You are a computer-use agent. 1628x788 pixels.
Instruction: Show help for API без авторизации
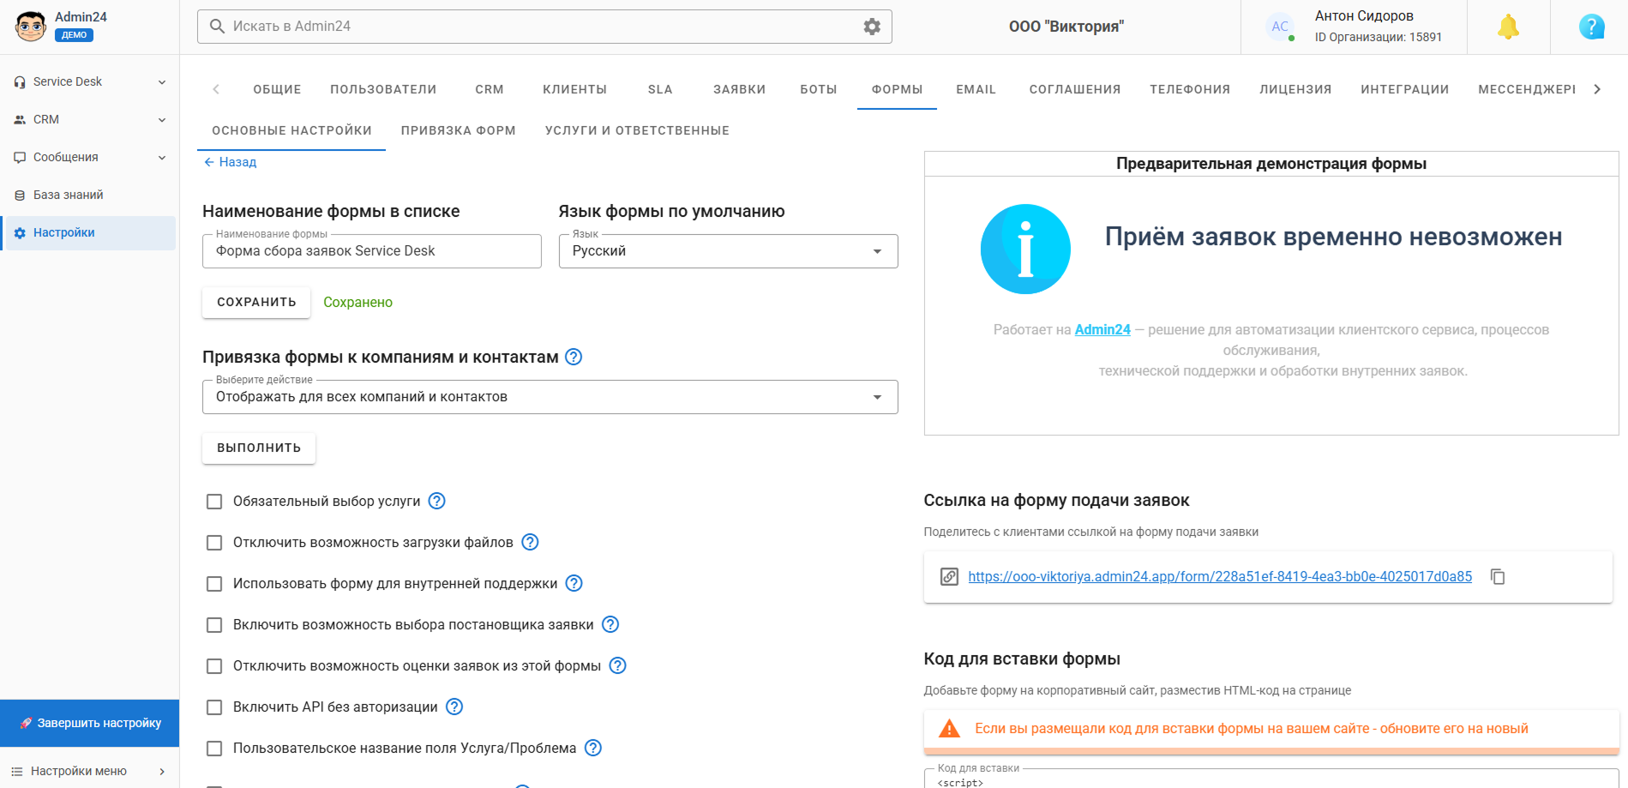coord(454,707)
